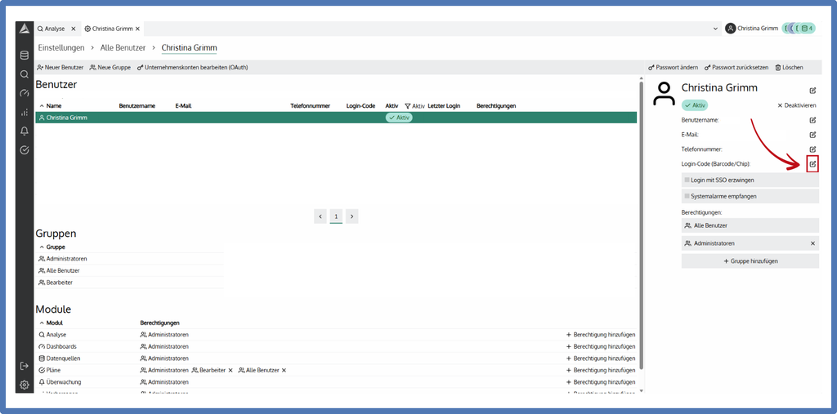Close the Christina Grimm tab

click(x=137, y=29)
